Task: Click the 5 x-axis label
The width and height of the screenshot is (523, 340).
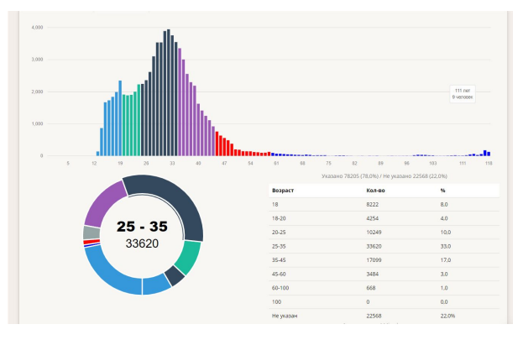Action: pos(68,163)
